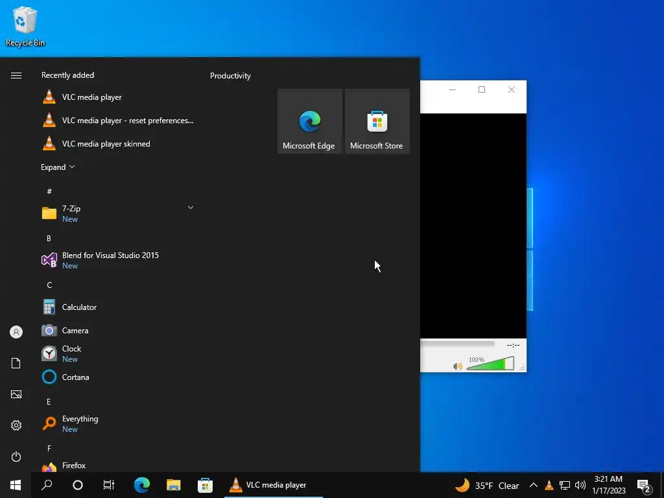This screenshot has height=498, width=664.
Task: Open the Microsoft Edge tile
Action: pyautogui.click(x=309, y=121)
